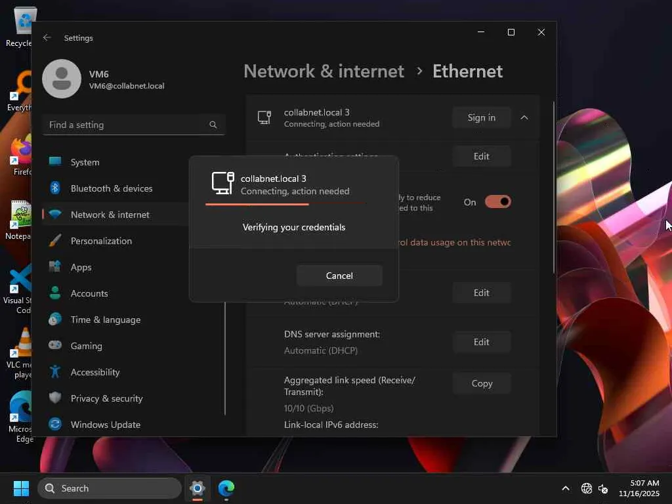Click the Sign in button
The image size is (672, 504).
[481, 117]
